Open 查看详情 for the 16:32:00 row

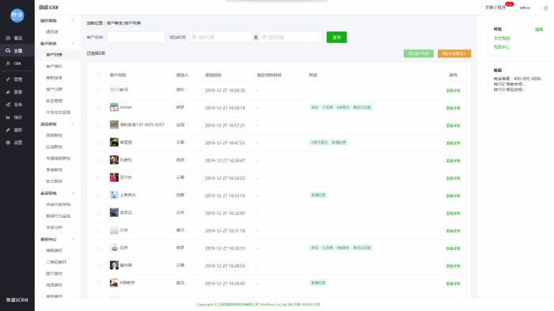453,213
